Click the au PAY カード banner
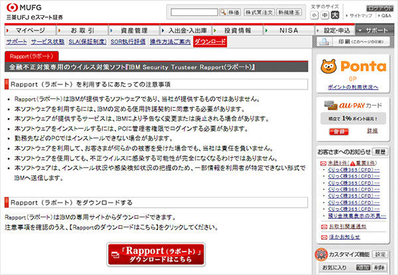398x275 pixels. pyautogui.click(x=353, y=105)
